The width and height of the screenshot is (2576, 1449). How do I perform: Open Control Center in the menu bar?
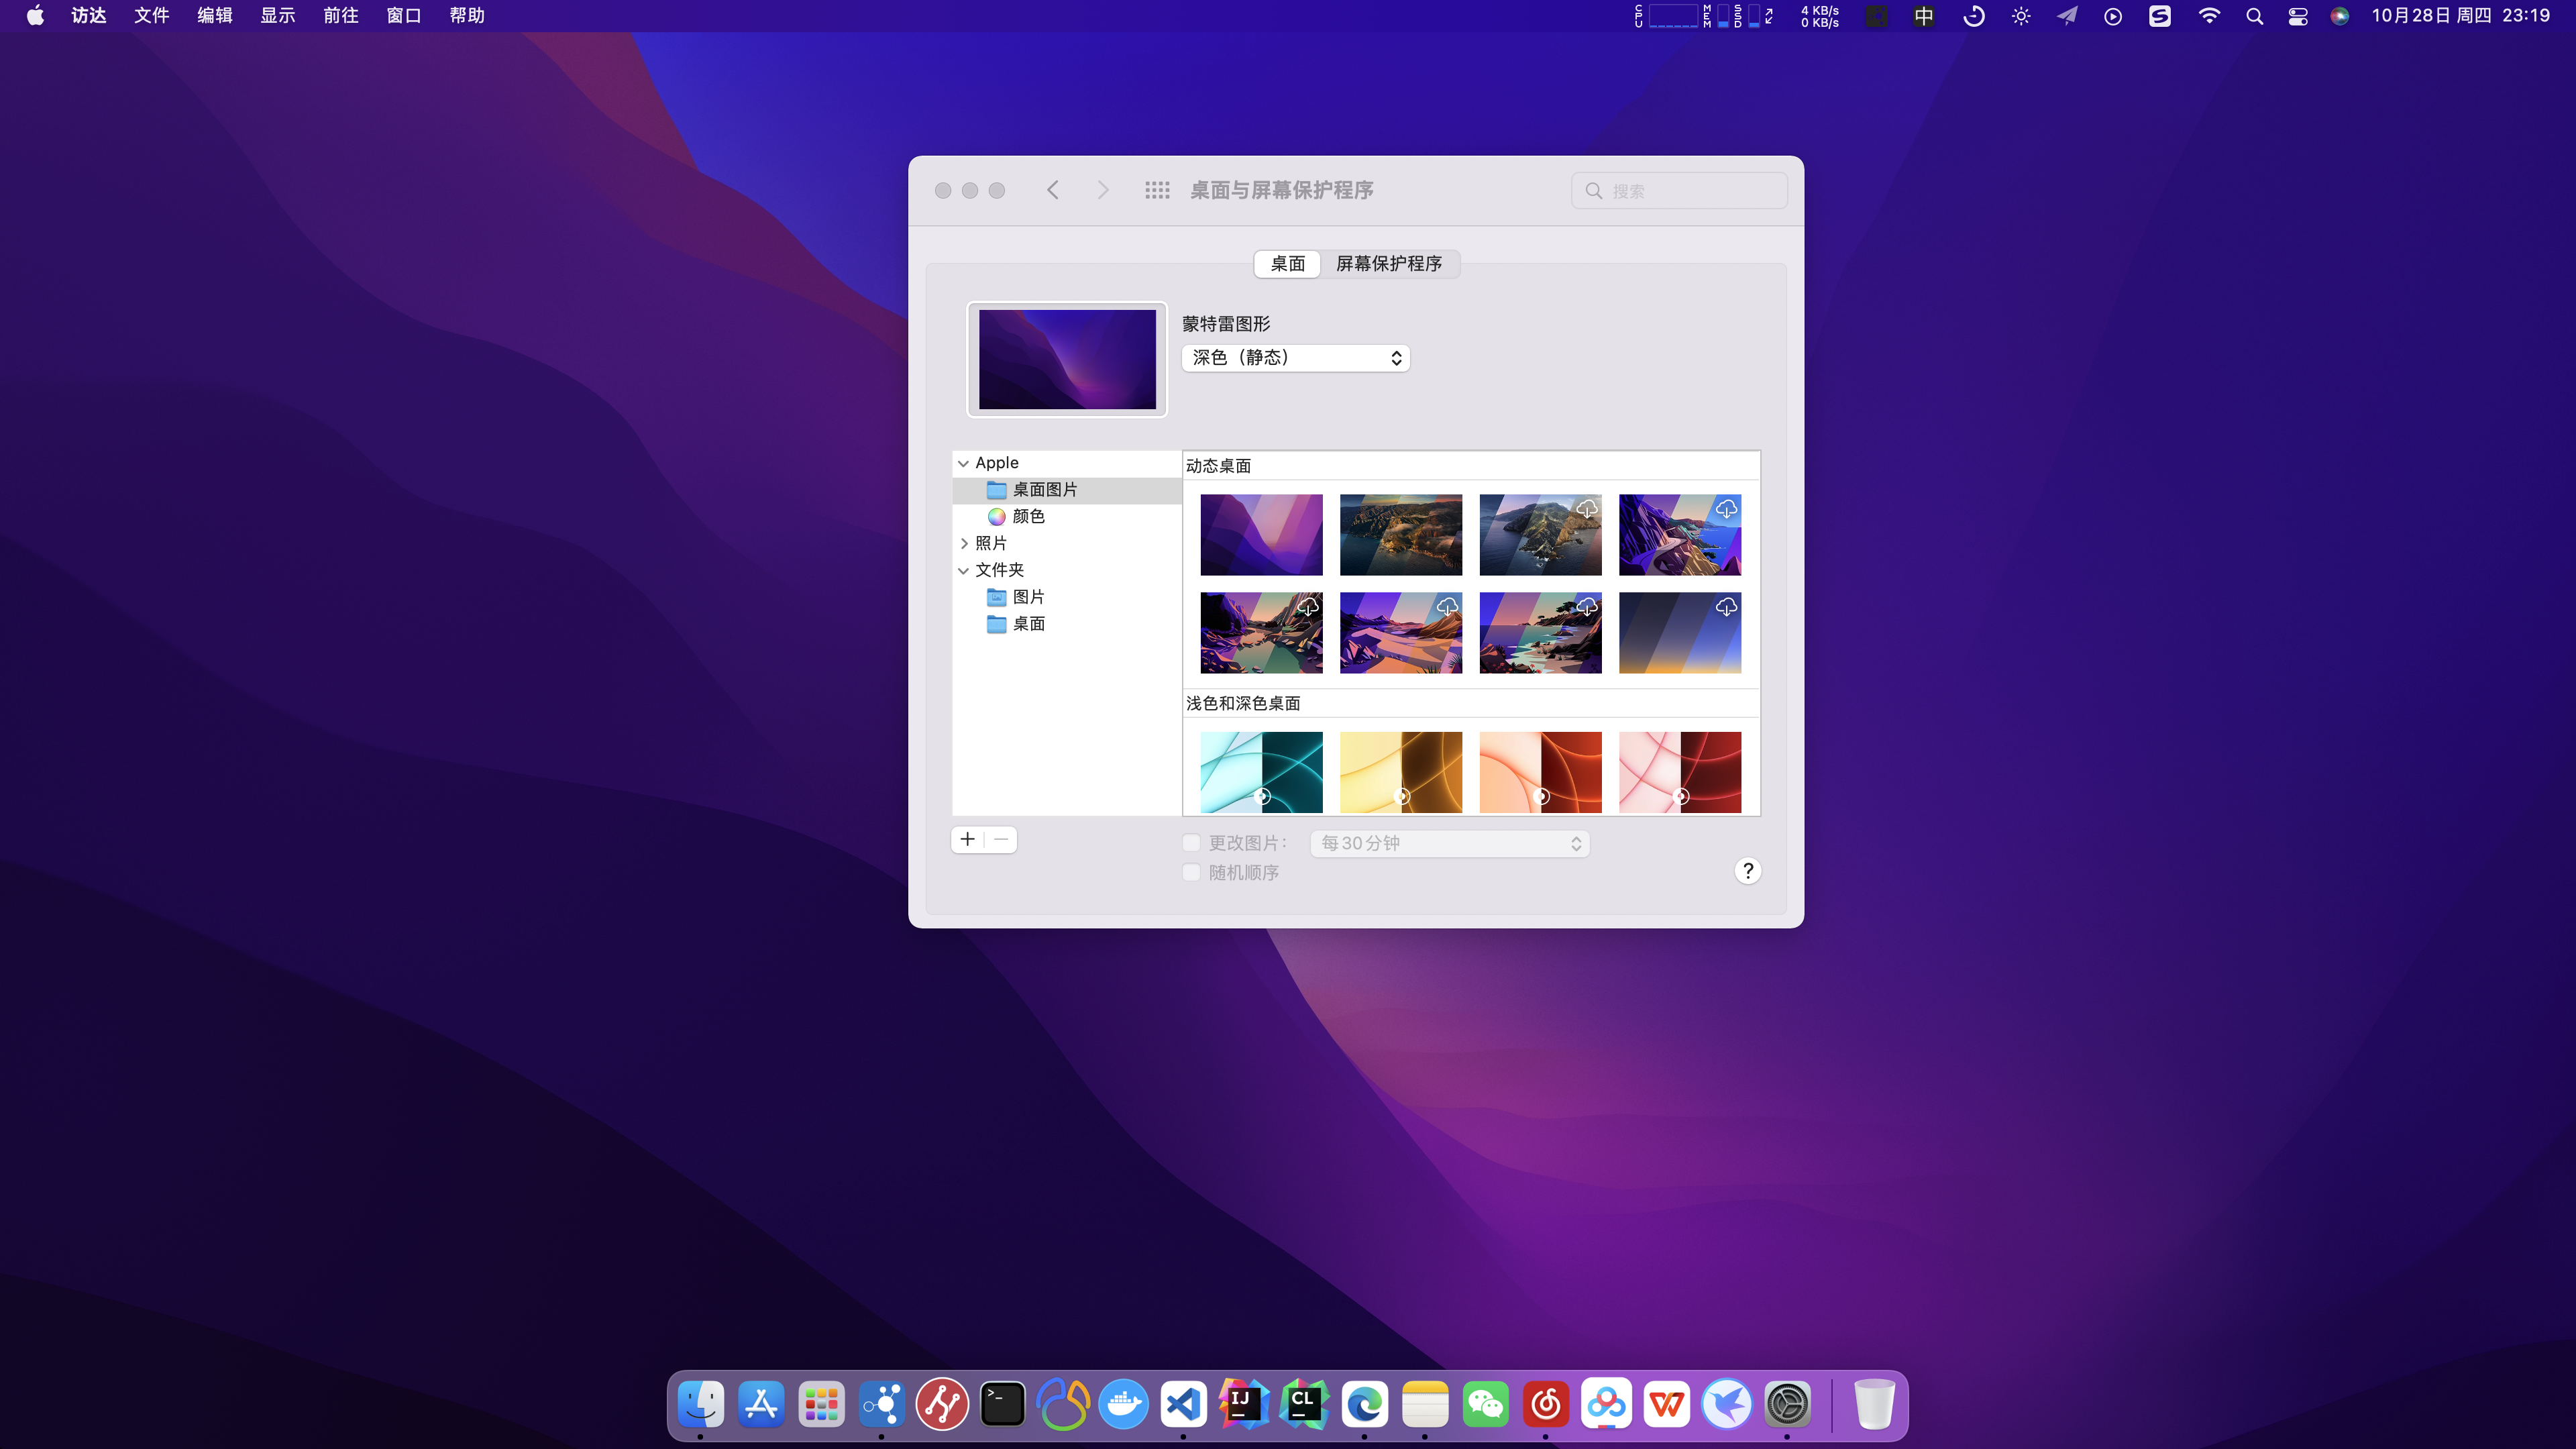tap(2298, 16)
